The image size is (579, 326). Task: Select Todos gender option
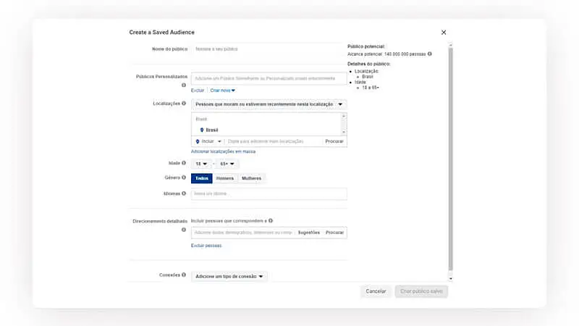tap(202, 178)
